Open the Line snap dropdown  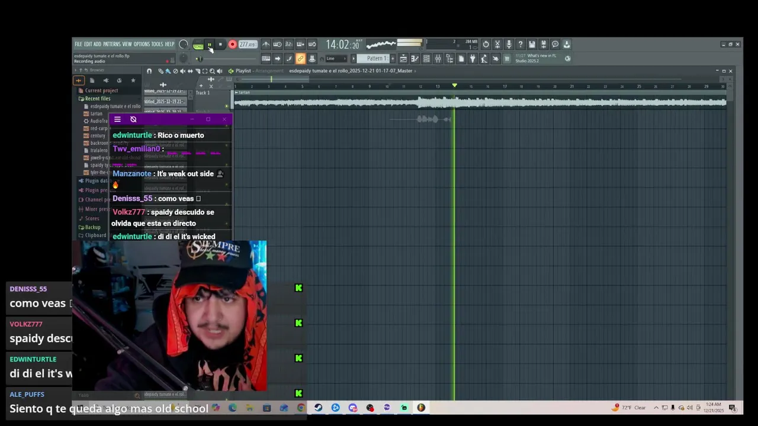click(x=336, y=59)
